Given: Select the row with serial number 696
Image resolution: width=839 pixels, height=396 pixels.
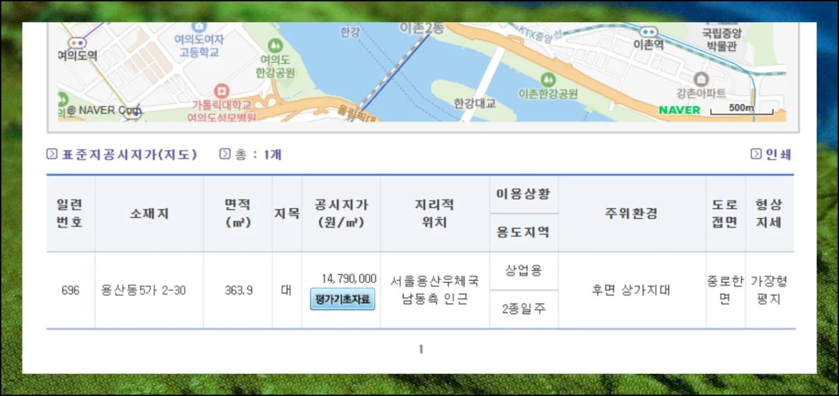Looking at the screenshot, I should [71, 291].
